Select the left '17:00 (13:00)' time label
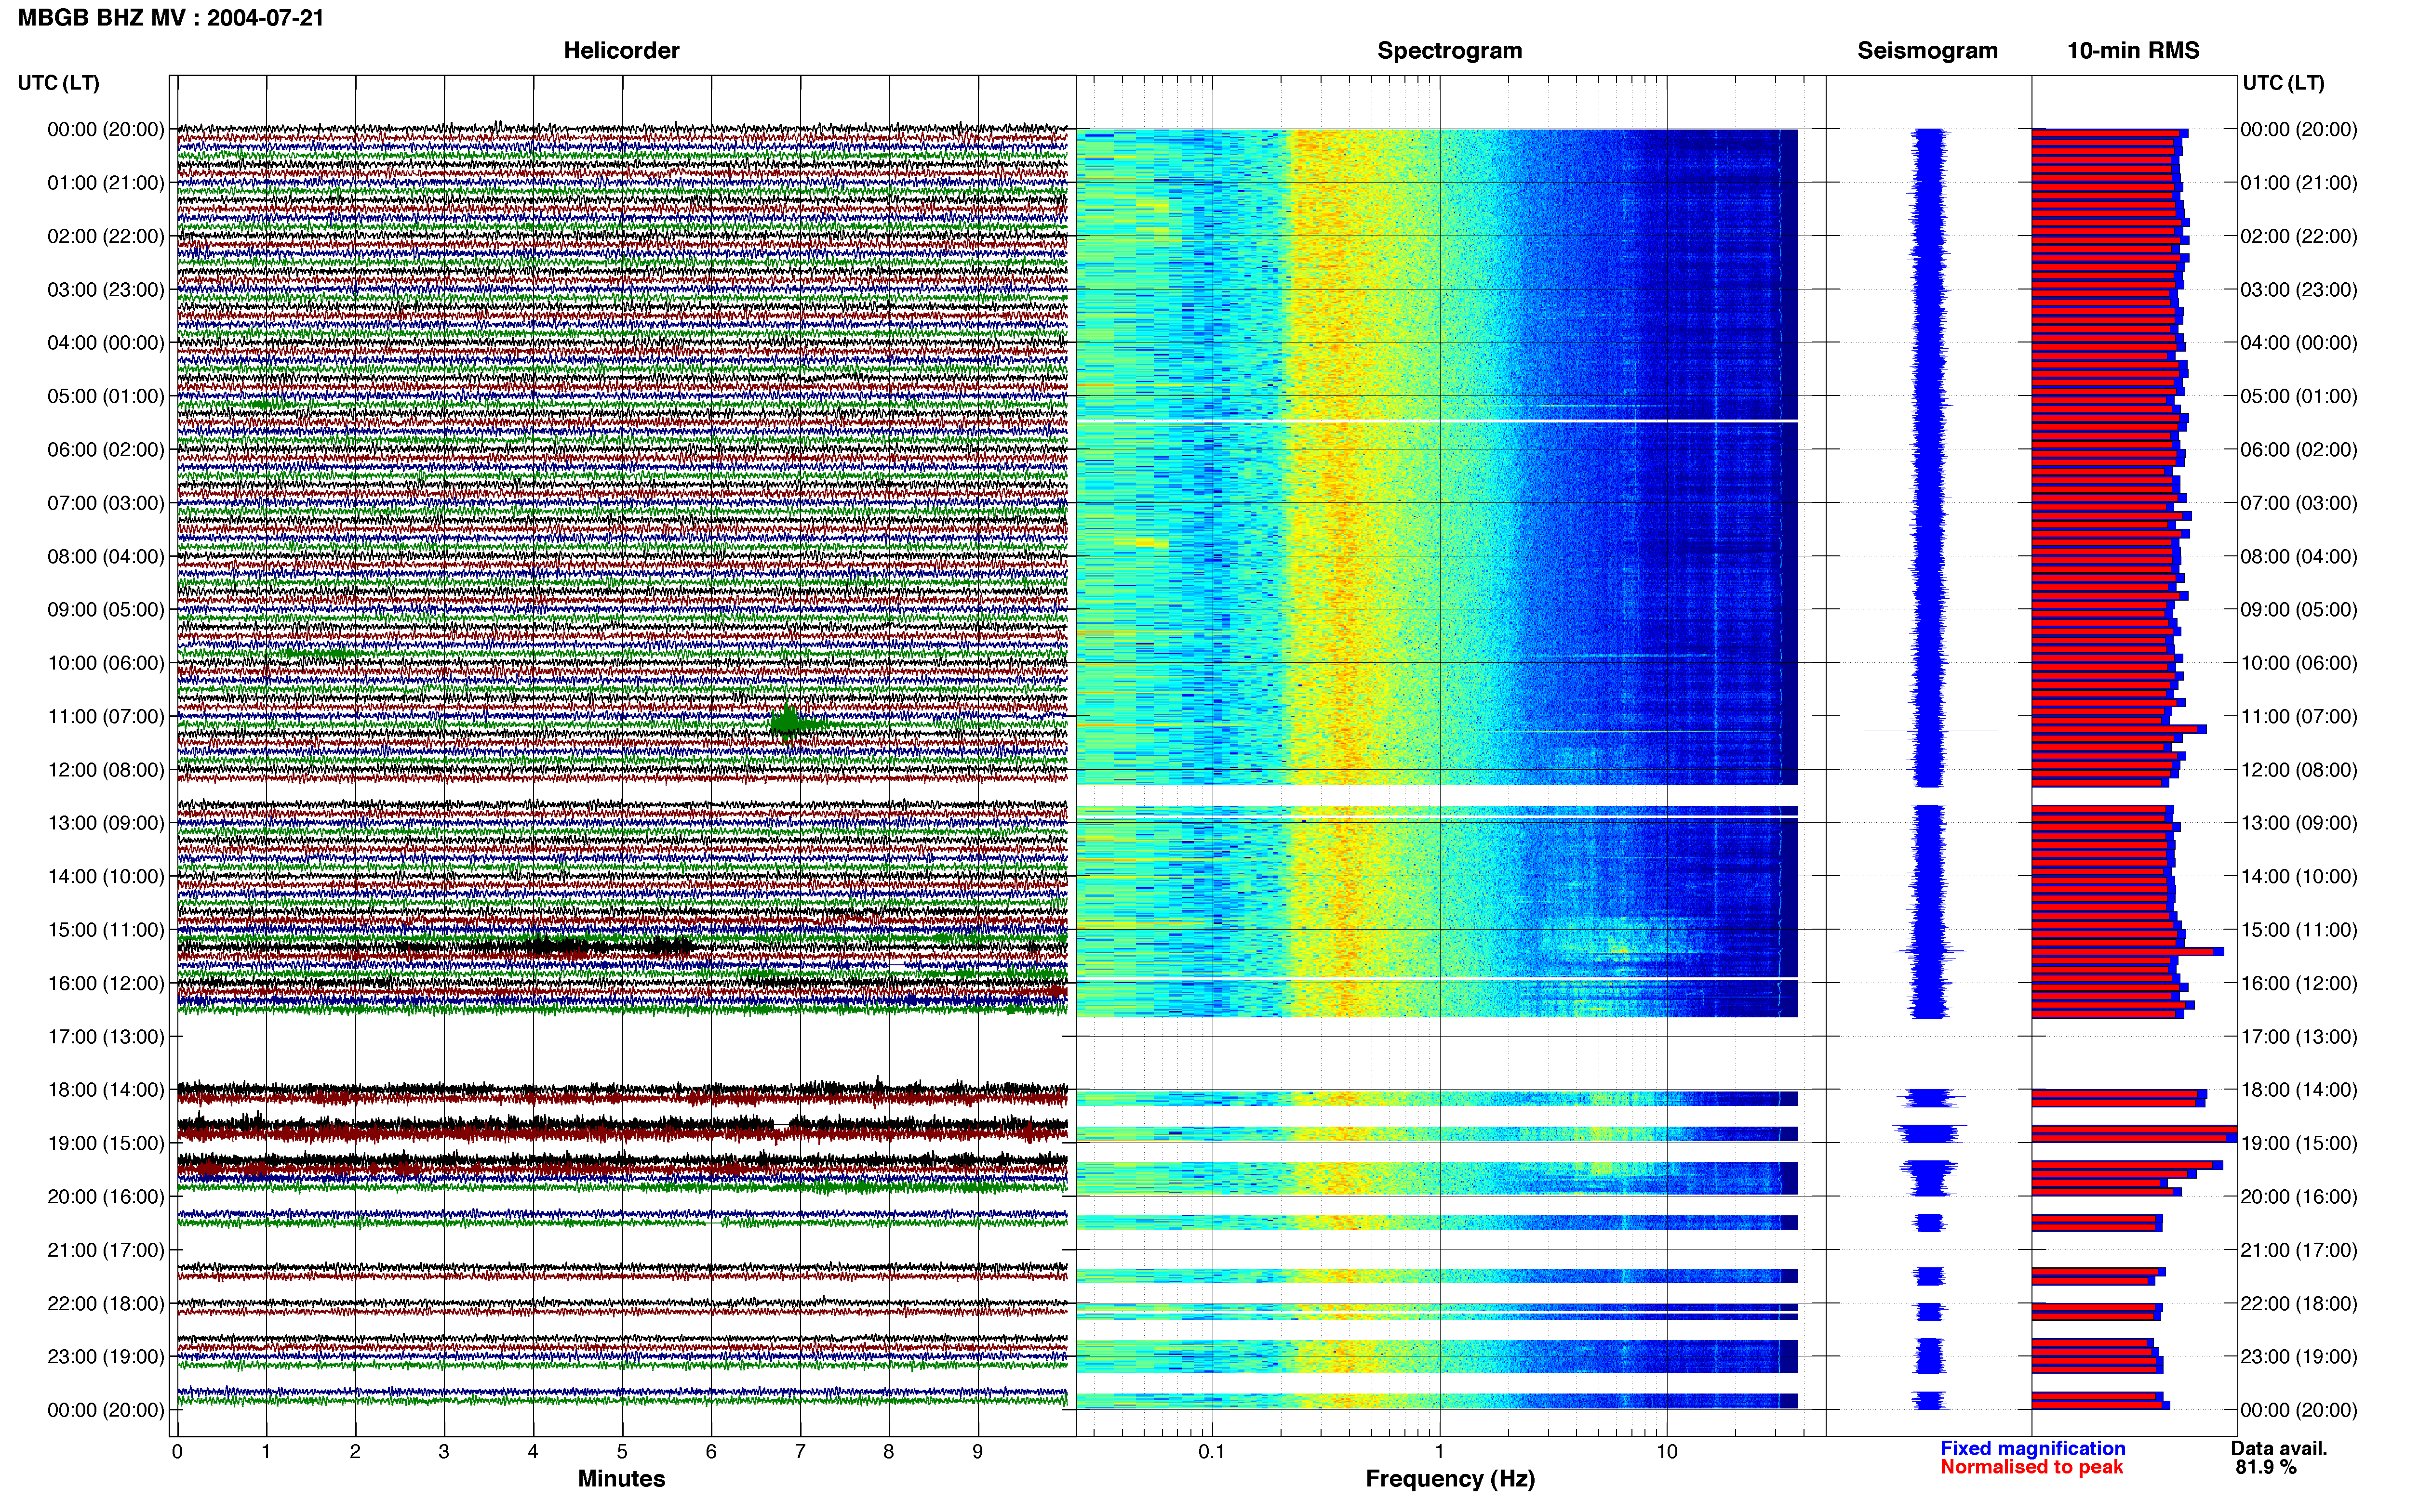Viewport: 2419px width, 1512px height. point(106,1036)
